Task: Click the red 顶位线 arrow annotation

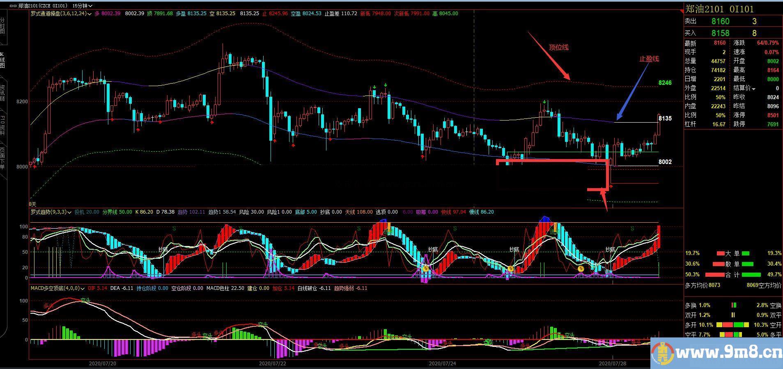Action: (549, 56)
